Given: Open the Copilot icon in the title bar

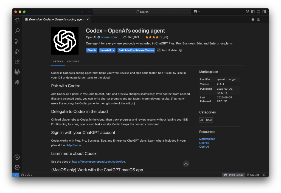Looking at the screenshot, I should point(195,12).
